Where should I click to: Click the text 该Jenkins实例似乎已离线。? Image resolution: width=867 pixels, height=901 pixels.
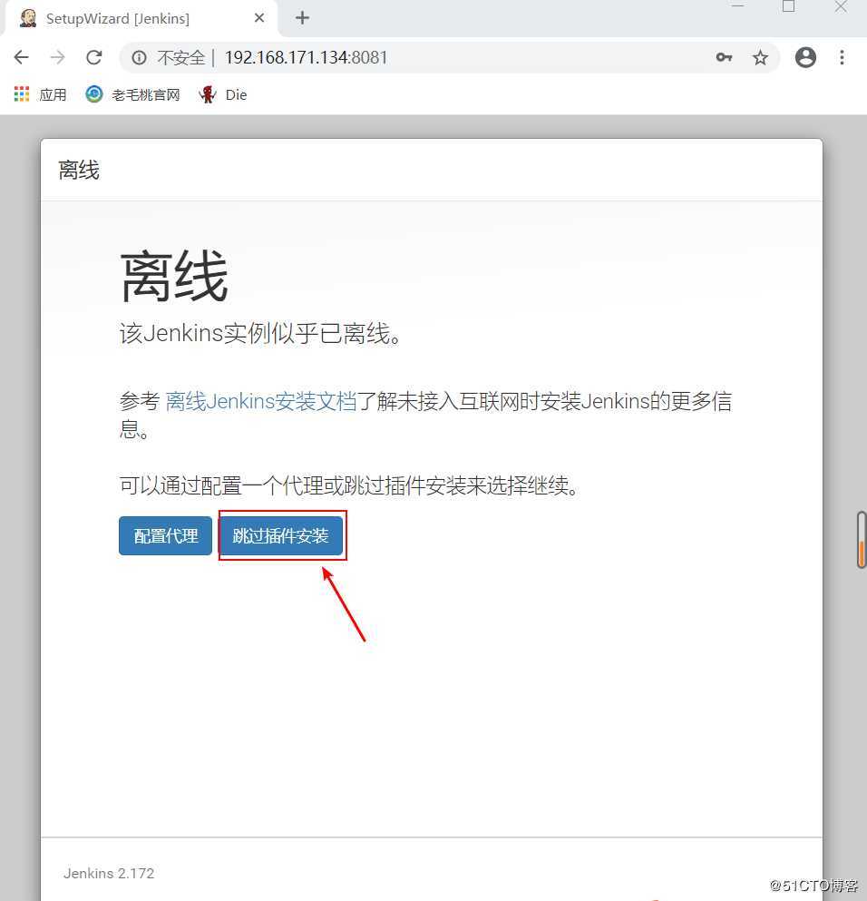(260, 333)
